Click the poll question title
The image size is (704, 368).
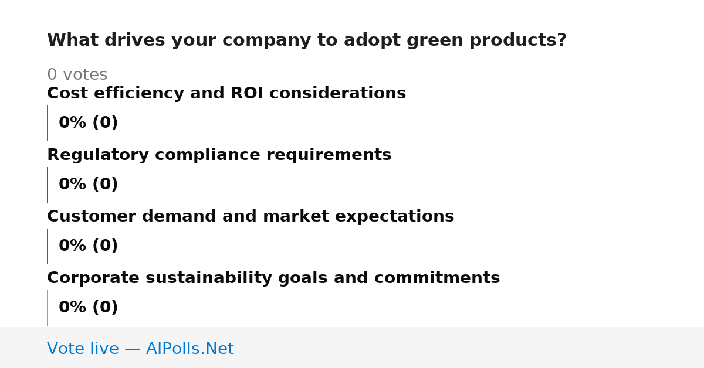(307, 40)
